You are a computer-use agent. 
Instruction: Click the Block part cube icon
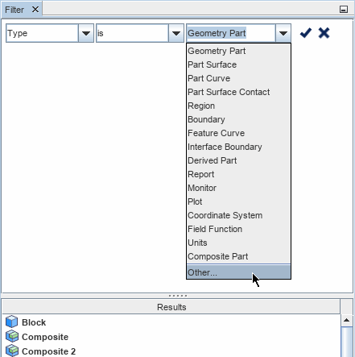click(x=11, y=322)
